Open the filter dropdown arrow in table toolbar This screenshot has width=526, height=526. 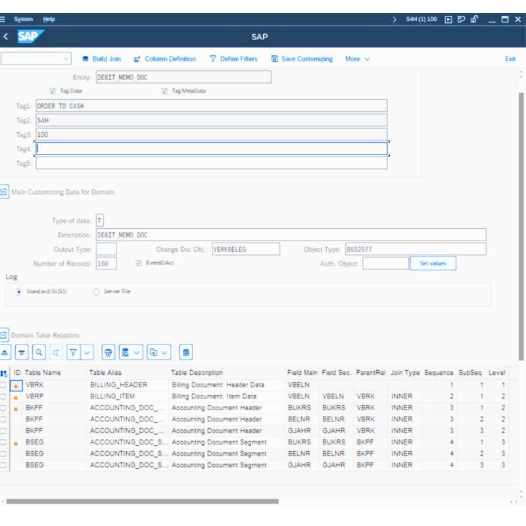pos(87,352)
